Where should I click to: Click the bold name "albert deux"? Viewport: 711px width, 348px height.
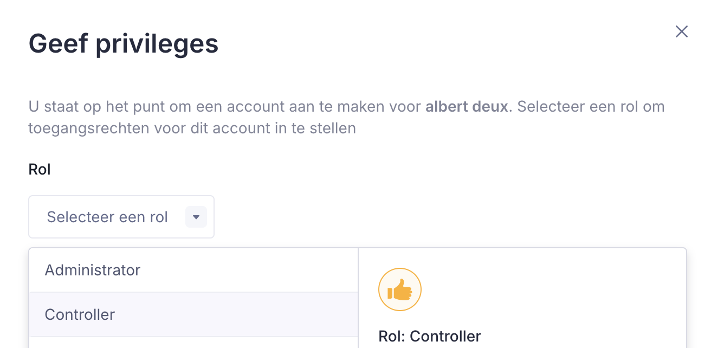point(467,106)
